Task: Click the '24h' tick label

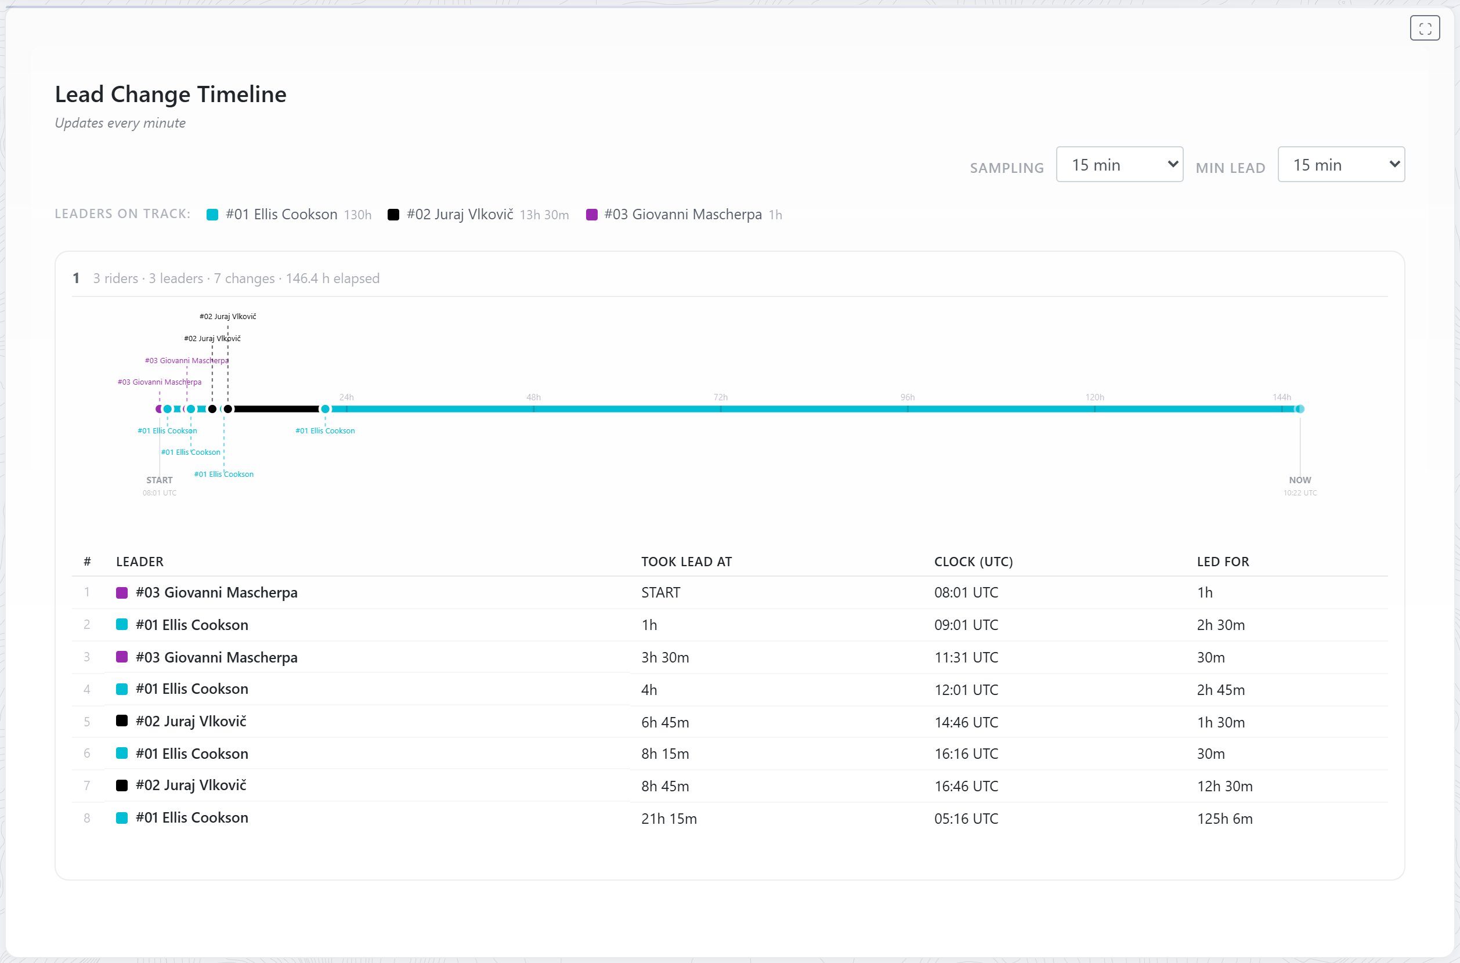Action: tap(346, 397)
